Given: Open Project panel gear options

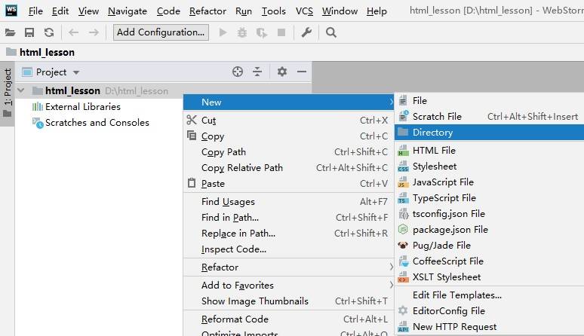Looking at the screenshot, I should click(281, 72).
